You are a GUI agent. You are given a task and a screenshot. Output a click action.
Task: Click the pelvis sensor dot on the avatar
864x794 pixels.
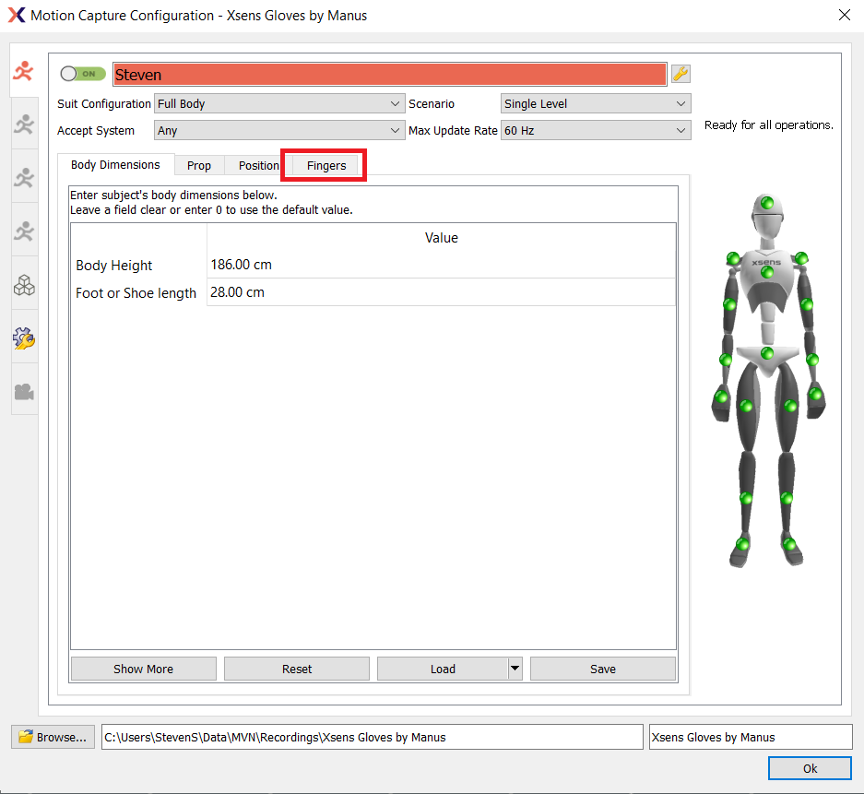coord(766,353)
